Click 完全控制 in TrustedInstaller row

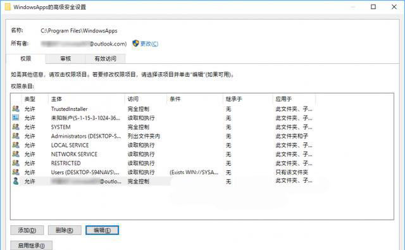click(139, 109)
